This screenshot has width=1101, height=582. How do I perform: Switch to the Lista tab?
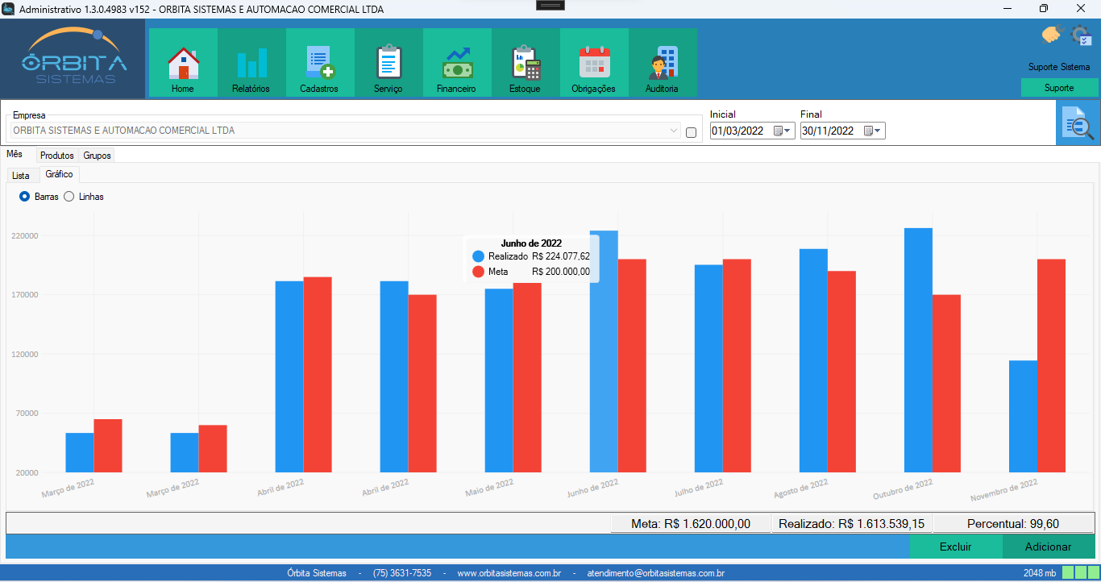tap(21, 176)
